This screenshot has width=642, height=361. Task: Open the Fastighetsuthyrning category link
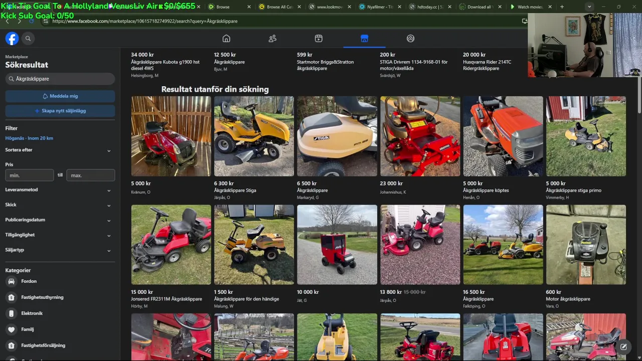[42, 297]
